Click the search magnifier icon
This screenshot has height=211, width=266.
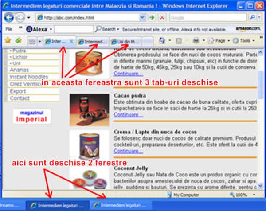tap(253, 17)
